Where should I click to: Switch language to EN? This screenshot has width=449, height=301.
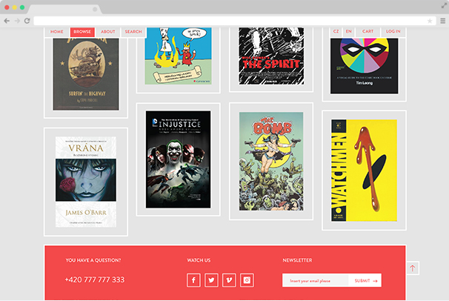coord(348,32)
